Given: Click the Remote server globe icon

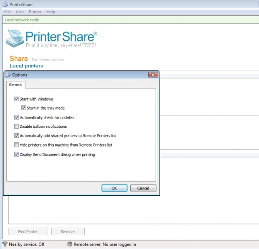Looking at the screenshot, I should [70, 244].
